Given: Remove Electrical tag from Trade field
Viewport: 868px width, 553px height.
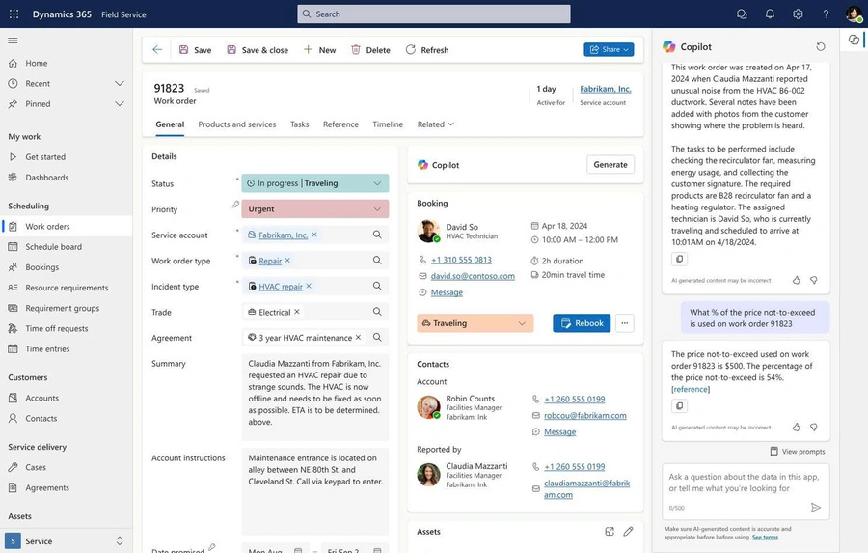Looking at the screenshot, I should [x=297, y=312].
